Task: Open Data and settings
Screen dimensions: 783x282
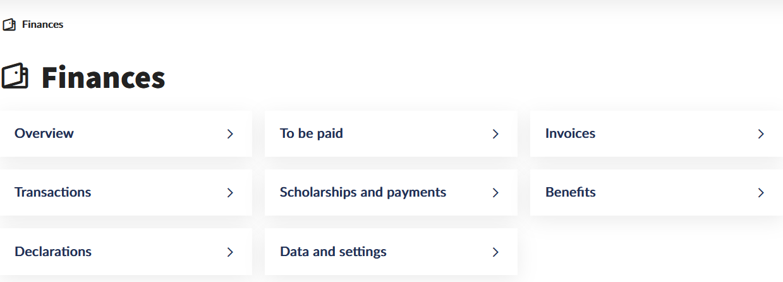Action: coord(333,252)
